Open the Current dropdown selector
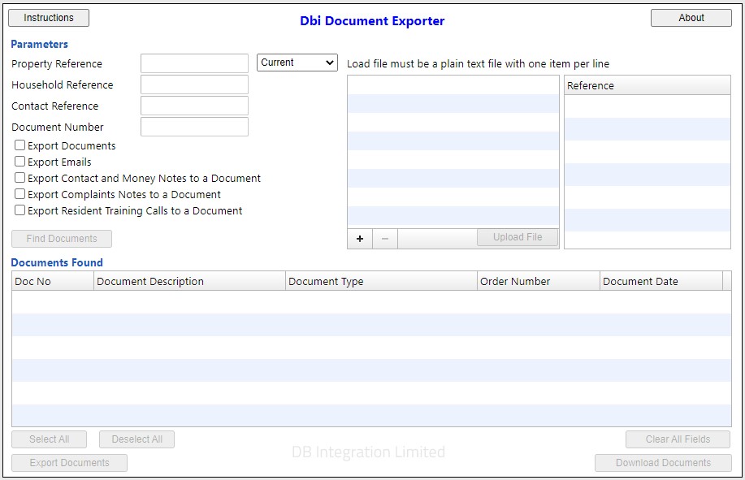The image size is (745, 480). point(297,63)
